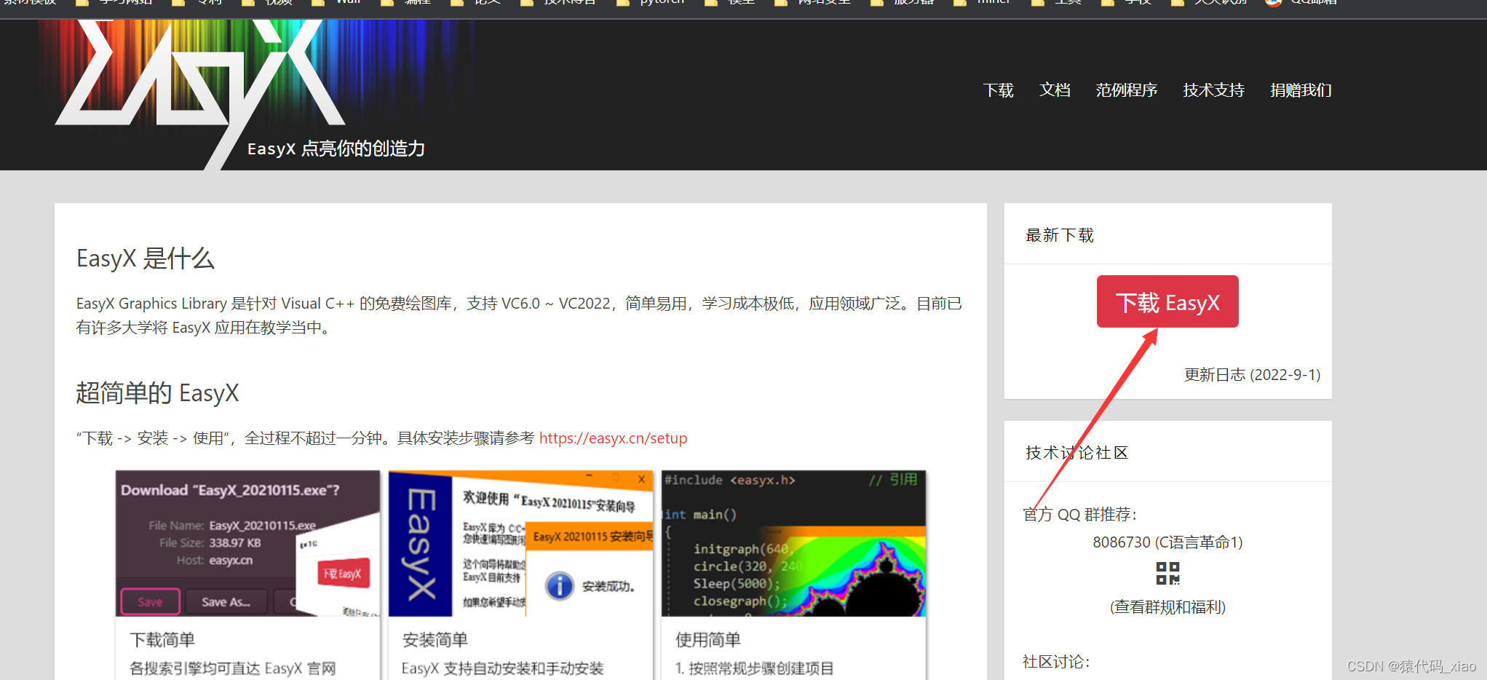The height and width of the screenshot is (680, 1487).
Task: Open the 更新日志 (2022-9-1) link
Action: [1252, 375]
